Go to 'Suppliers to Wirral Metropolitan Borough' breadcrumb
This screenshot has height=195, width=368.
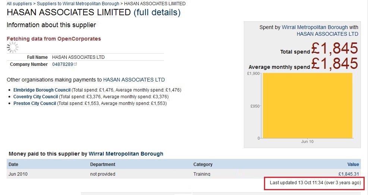click(78, 4)
